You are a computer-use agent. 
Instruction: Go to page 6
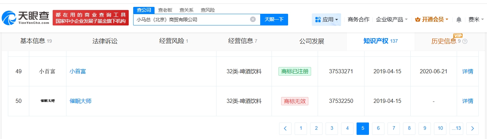tap(378, 128)
